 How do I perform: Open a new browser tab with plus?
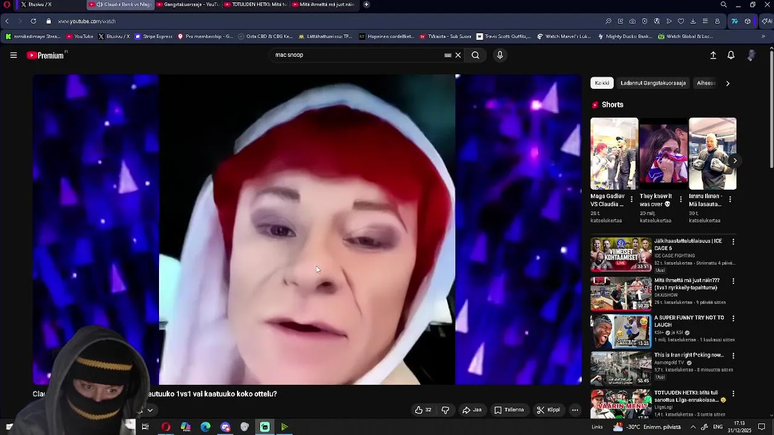click(366, 4)
